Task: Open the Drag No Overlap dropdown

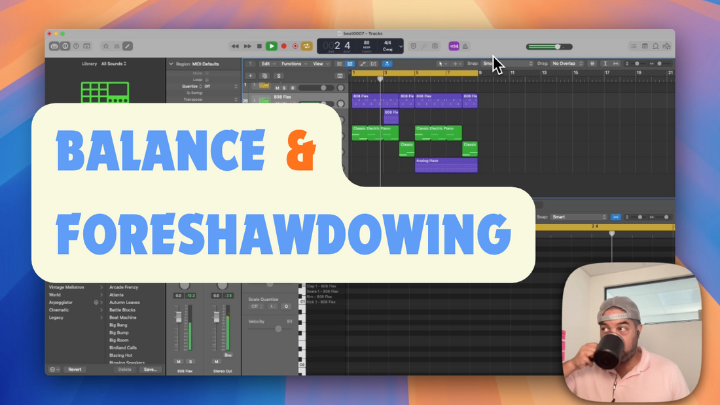Action: 567,63
